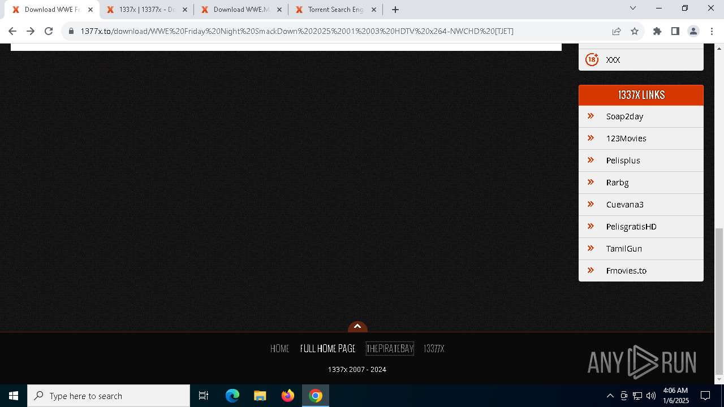724x407 pixels.
Task: Open volume control in tray
Action: tap(651, 396)
